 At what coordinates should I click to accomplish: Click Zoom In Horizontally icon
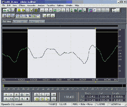pos(37,95)
